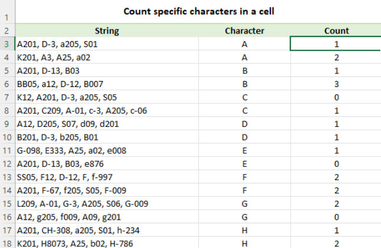Select cell 'SS05, F12, D-12, F, f-997'
381x248 pixels.
point(107,177)
